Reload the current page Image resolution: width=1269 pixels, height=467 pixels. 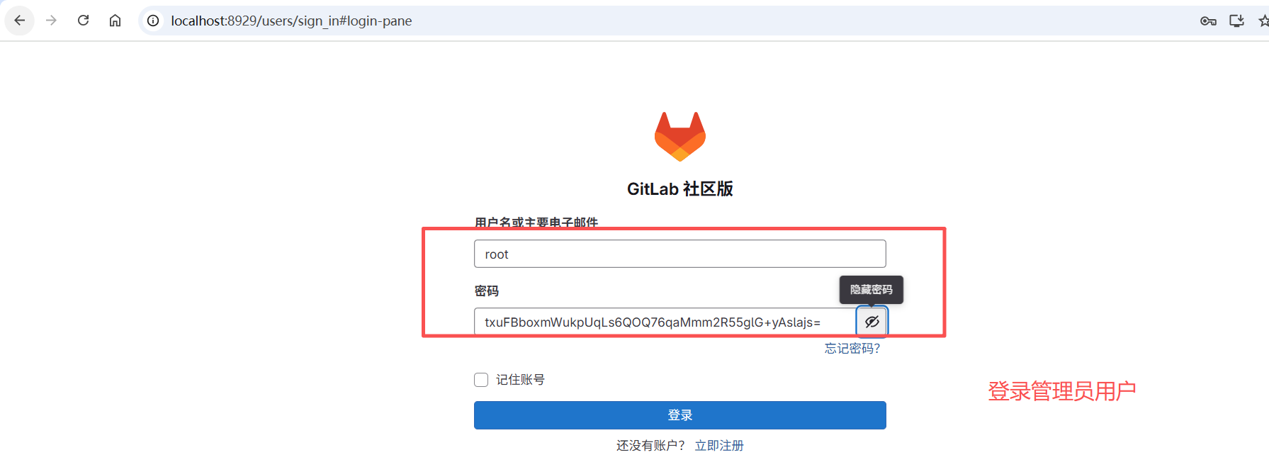coord(83,21)
